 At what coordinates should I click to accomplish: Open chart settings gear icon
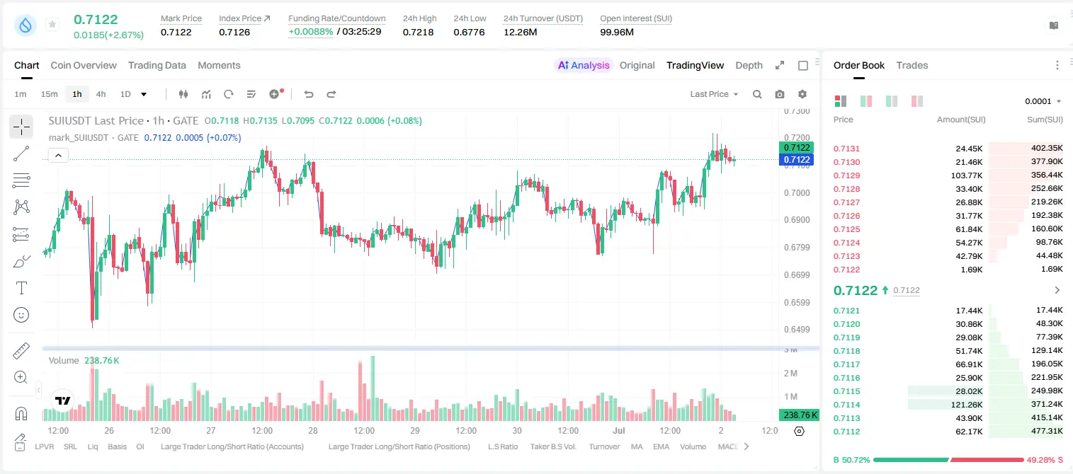802,94
